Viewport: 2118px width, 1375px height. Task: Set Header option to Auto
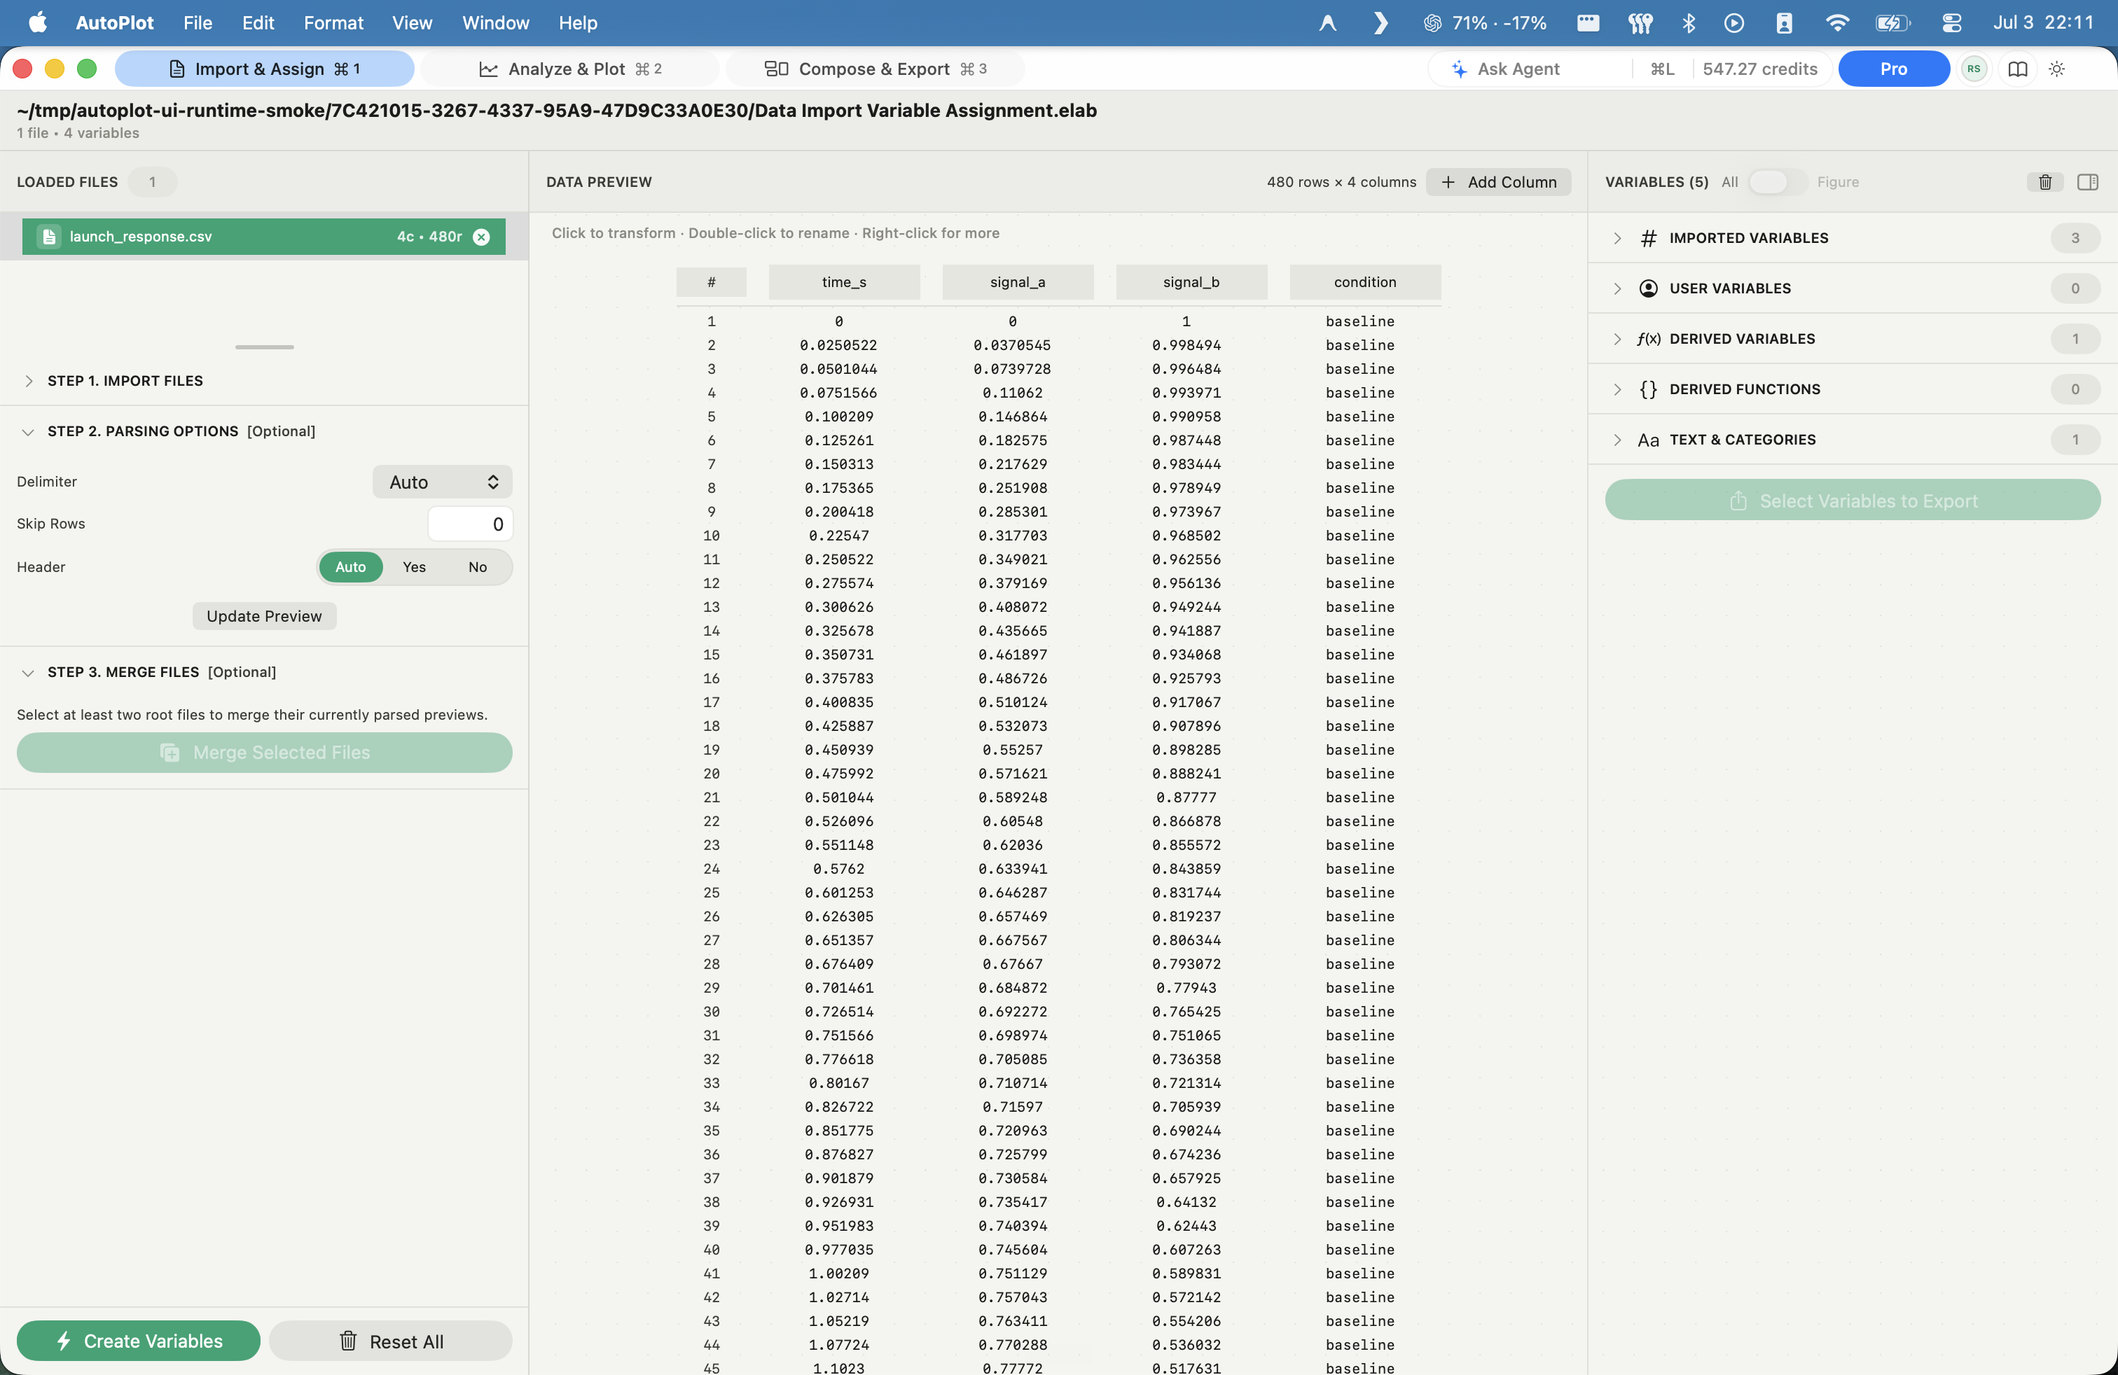(x=351, y=567)
